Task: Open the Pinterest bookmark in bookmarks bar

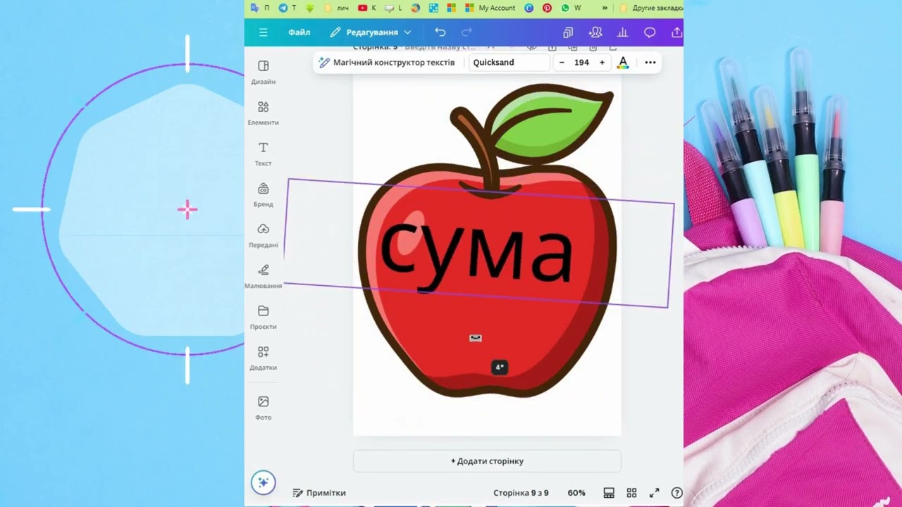Action: 547,8
